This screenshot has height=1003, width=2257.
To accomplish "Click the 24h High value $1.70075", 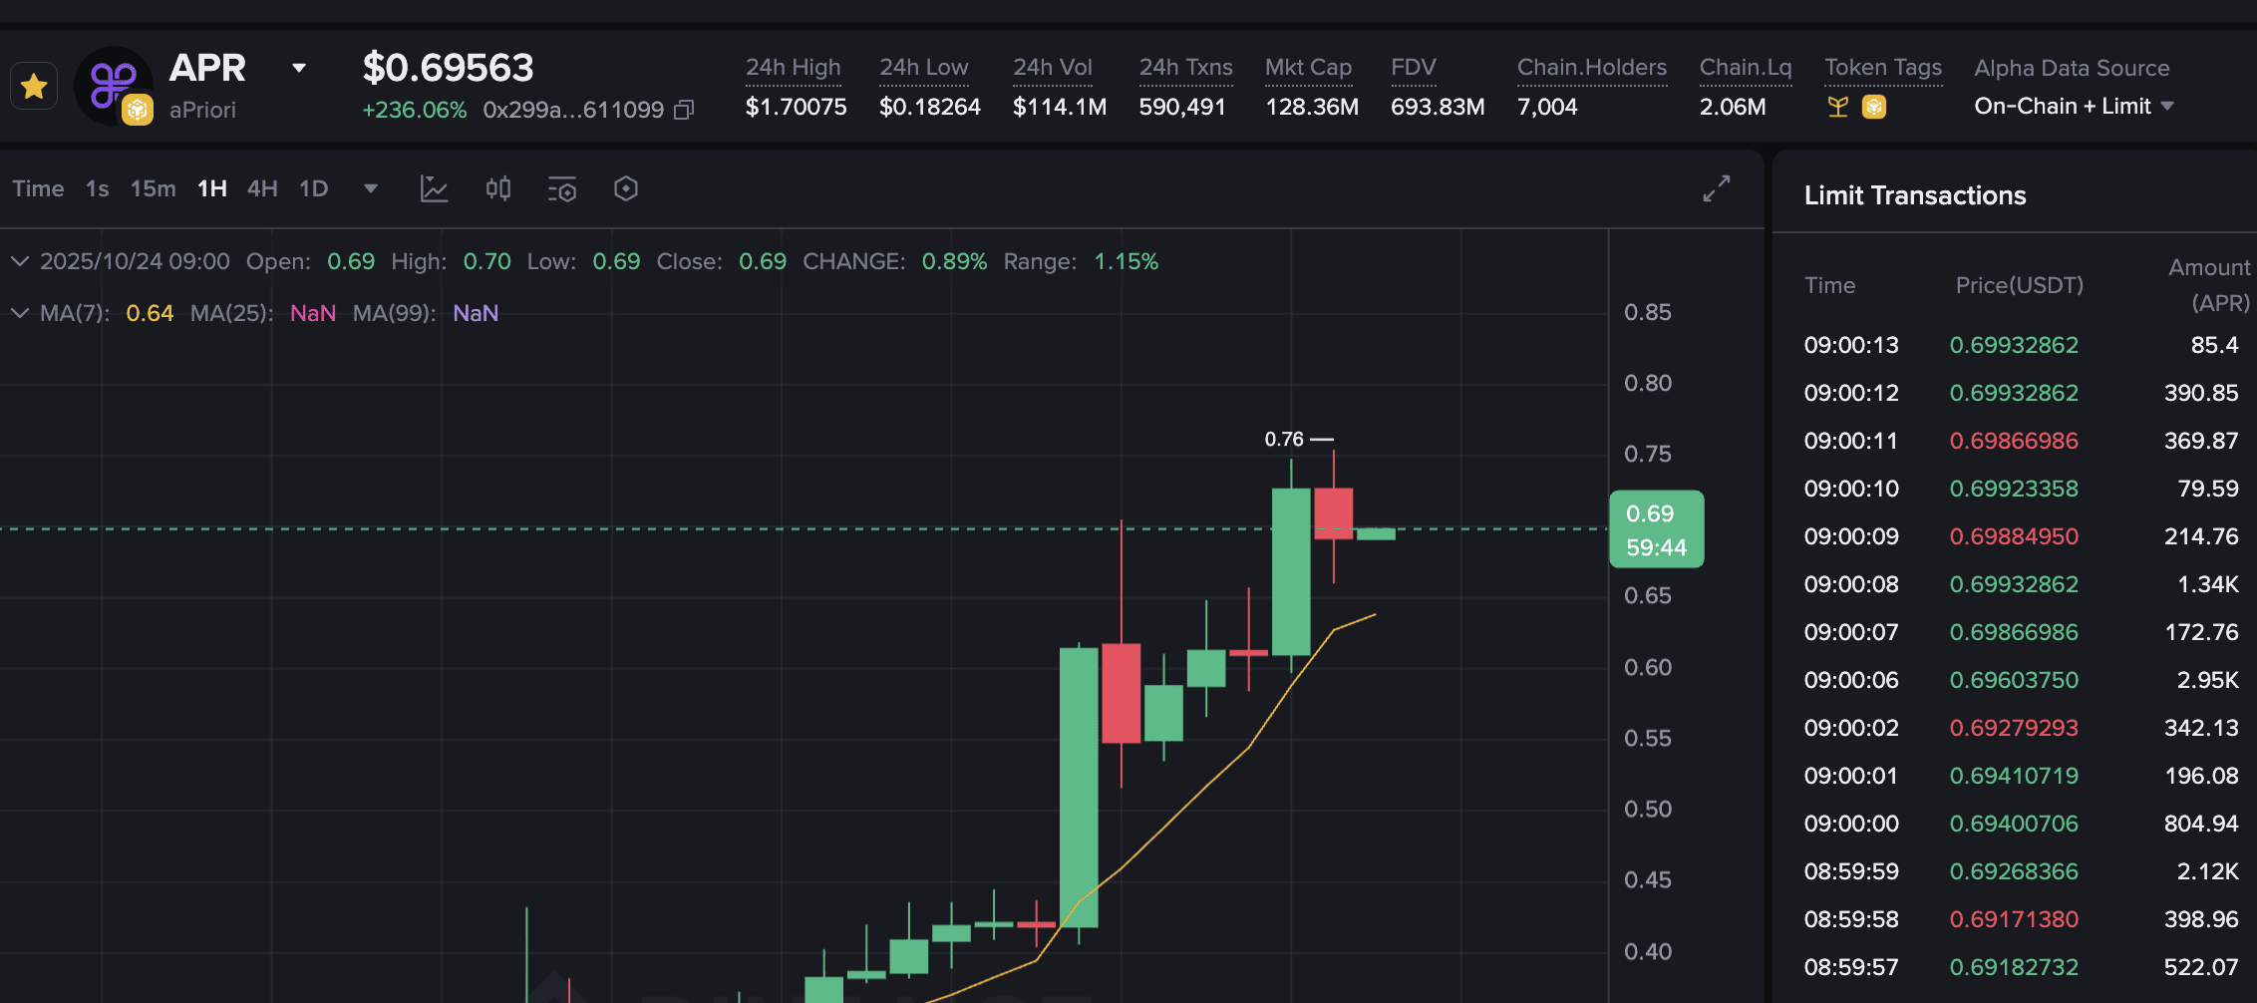I will tap(797, 107).
